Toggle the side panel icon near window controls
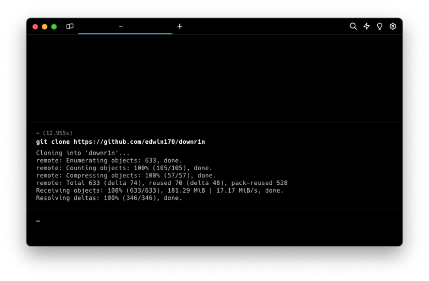This screenshot has width=429, height=281. (70, 26)
